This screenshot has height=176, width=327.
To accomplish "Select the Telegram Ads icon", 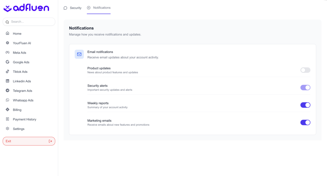I will 8,90.
